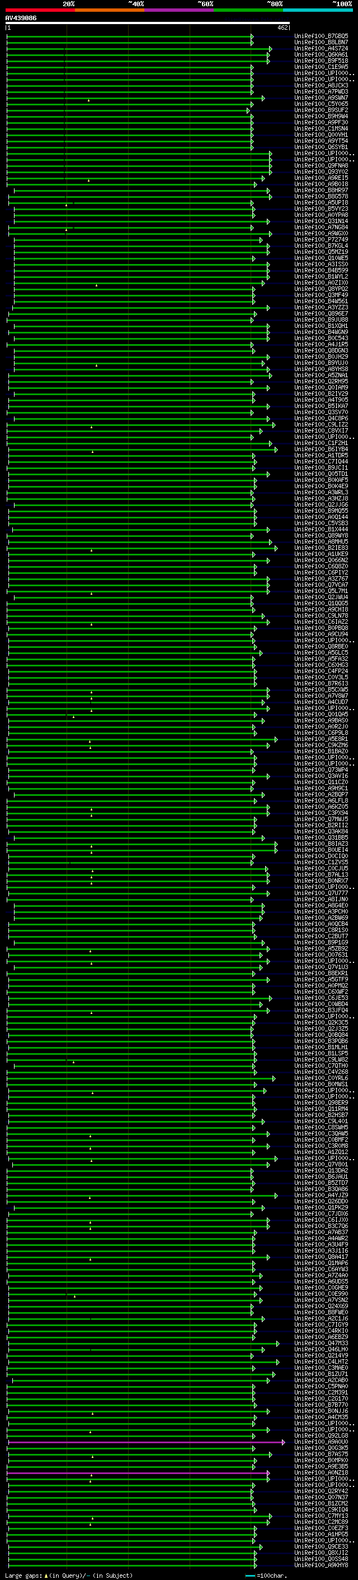The height and width of the screenshot is (1580, 358).
Task: Click the query end position 462
Action: click(x=282, y=27)
